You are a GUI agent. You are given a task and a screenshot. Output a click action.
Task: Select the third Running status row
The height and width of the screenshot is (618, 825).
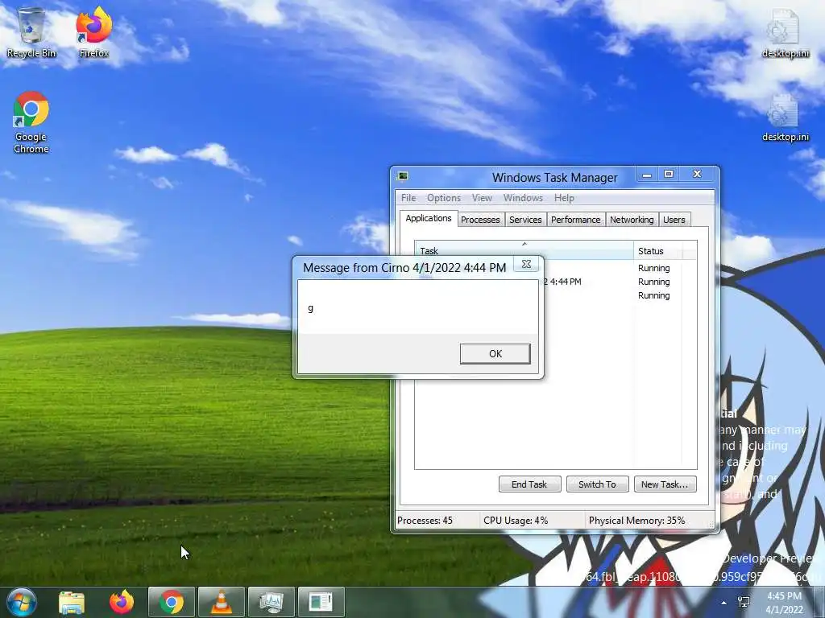point(654,295)
